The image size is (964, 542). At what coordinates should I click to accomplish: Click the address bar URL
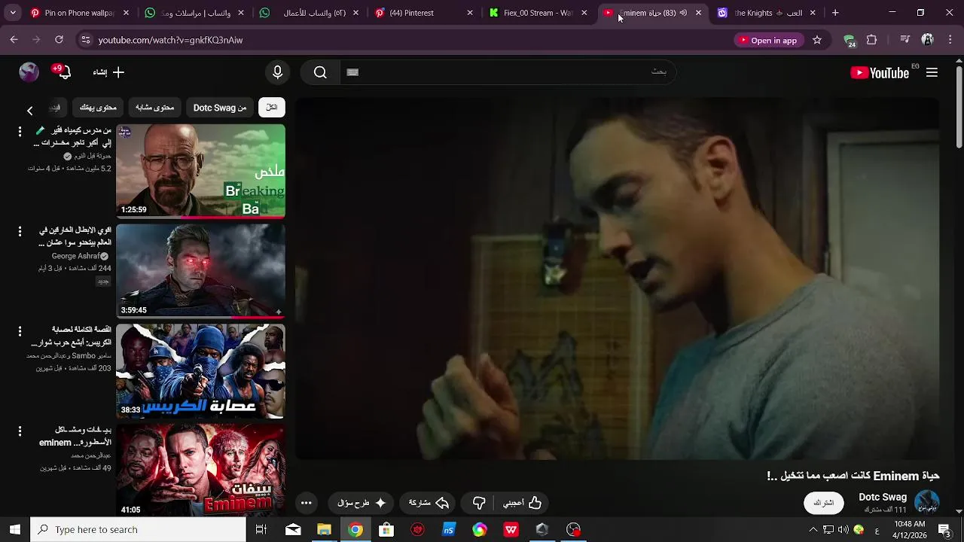click(x=171, y=40)
